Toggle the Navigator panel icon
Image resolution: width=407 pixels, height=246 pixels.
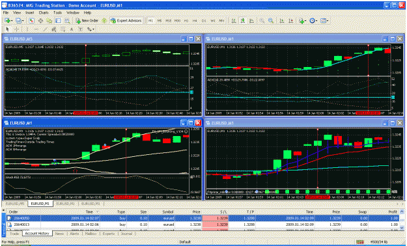(49, 21)
